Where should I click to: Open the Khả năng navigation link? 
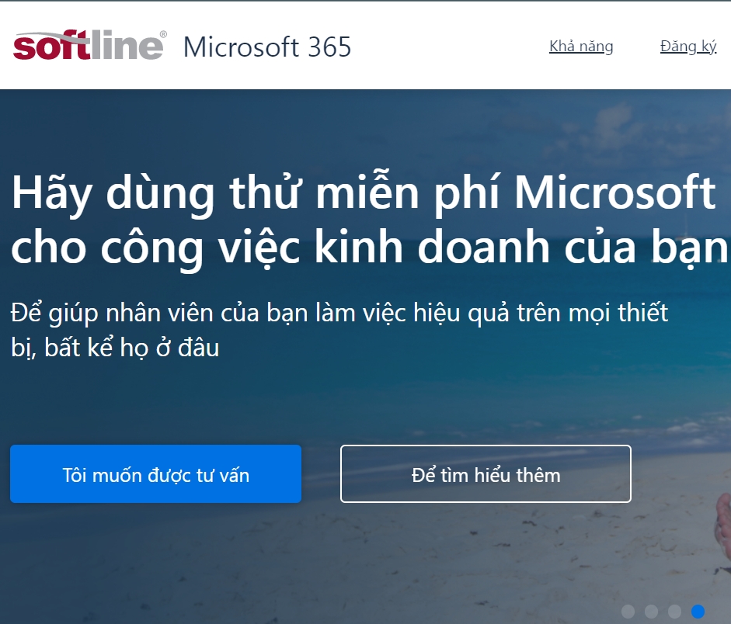click(581, 47)
